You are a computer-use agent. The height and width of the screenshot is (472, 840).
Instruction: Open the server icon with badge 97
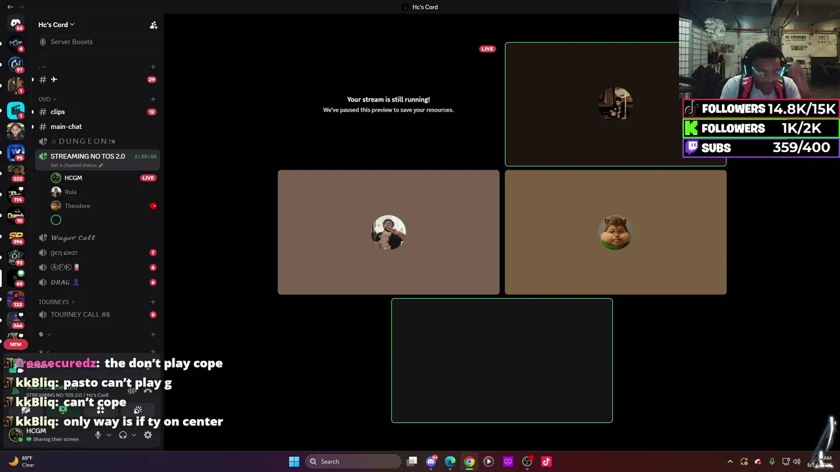tap(16, 65)
